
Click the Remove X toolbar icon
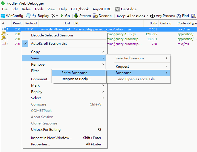tap(53, 16)
